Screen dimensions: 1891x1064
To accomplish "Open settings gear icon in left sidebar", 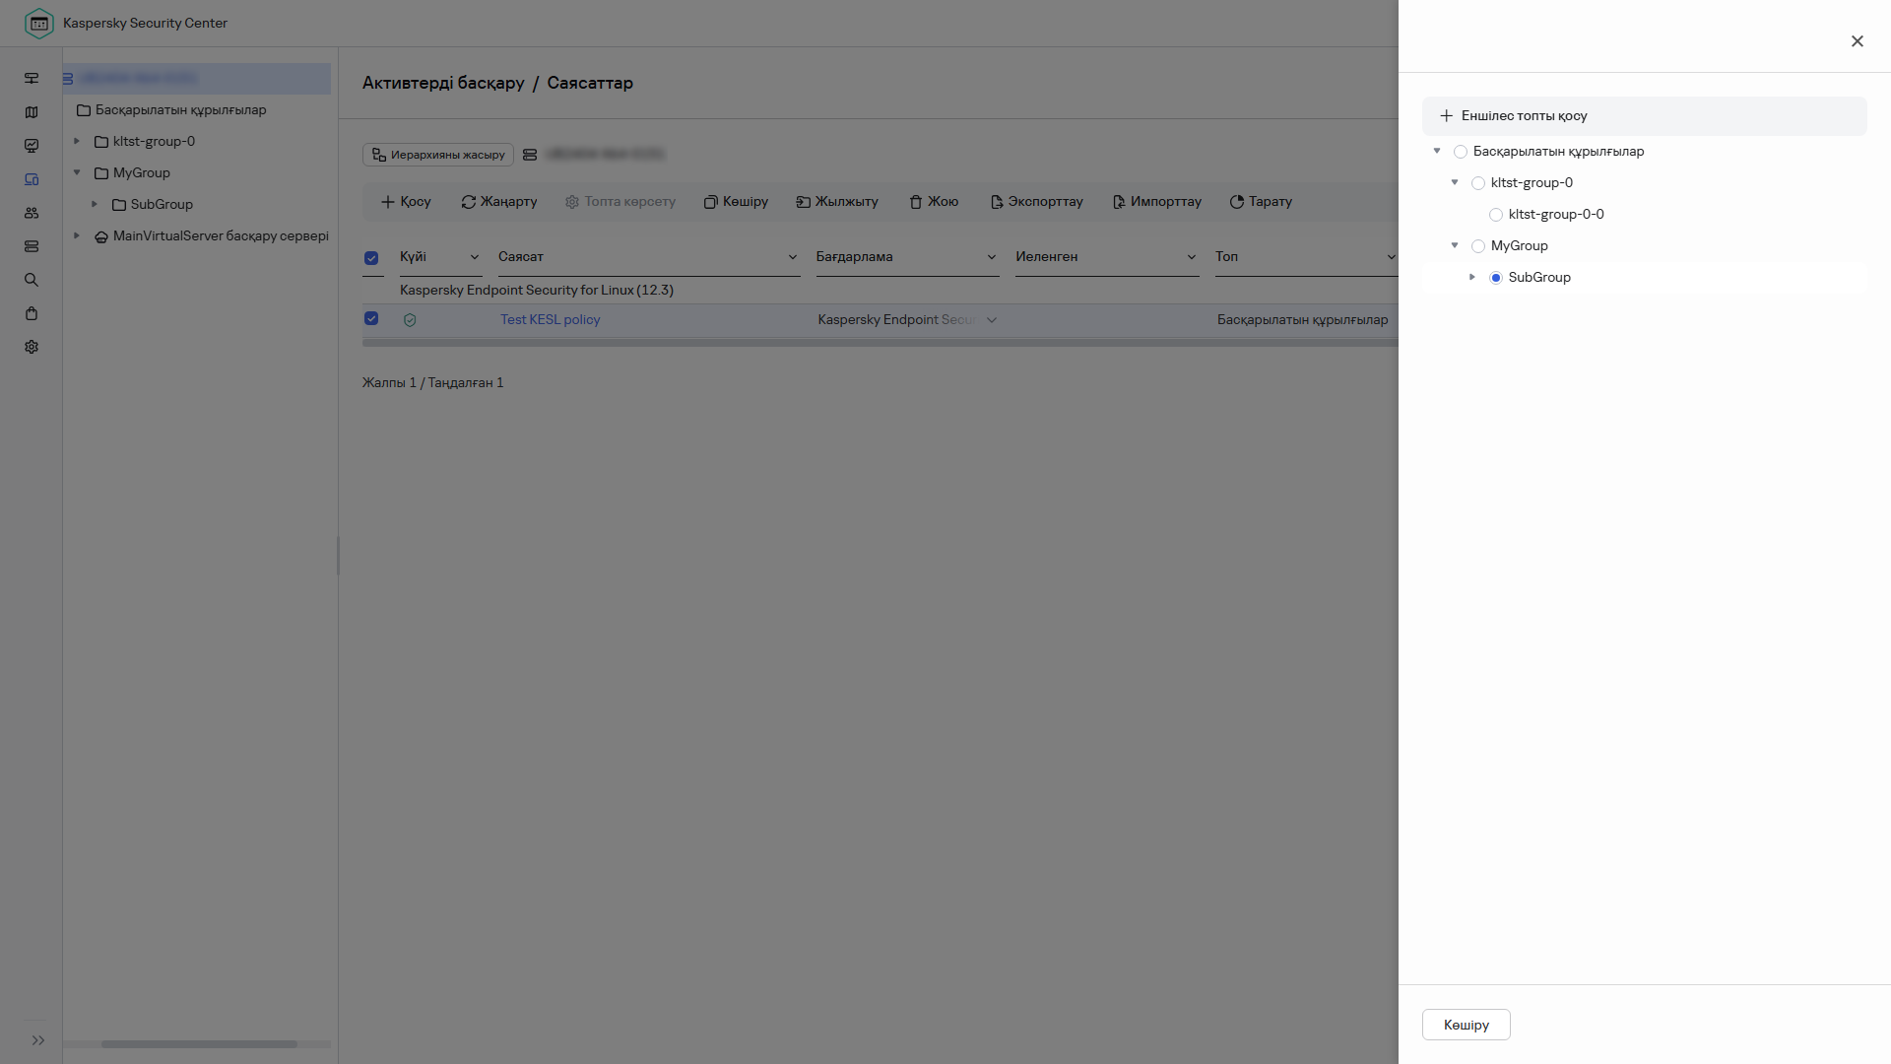I will [x=32, y=347].
